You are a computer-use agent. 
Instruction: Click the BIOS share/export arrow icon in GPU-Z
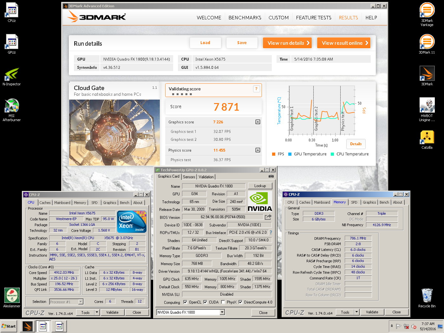coord(268,217)
